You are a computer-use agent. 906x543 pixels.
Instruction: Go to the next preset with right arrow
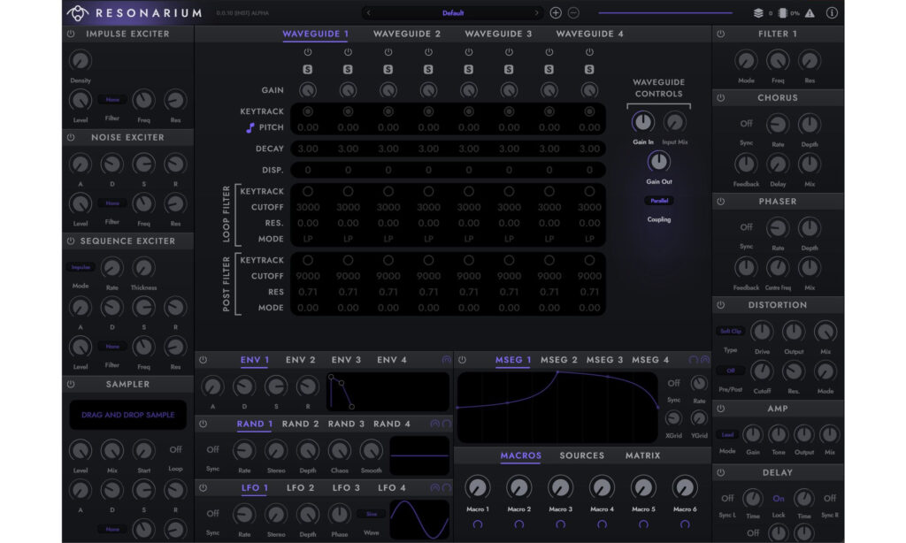tap(535, 12)
